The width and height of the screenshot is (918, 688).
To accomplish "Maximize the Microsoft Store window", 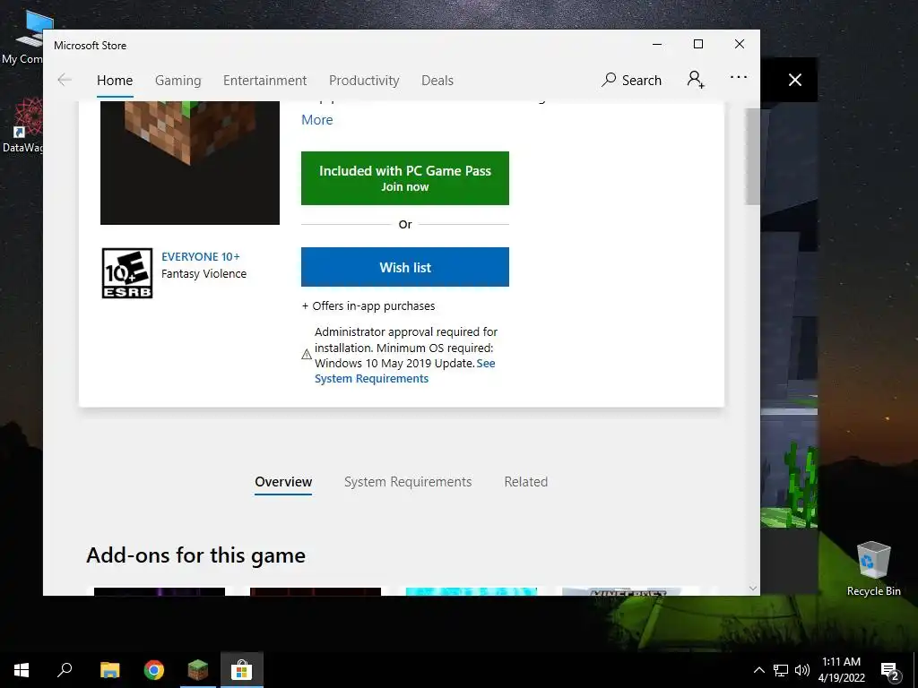I will [x=697, y=45].
